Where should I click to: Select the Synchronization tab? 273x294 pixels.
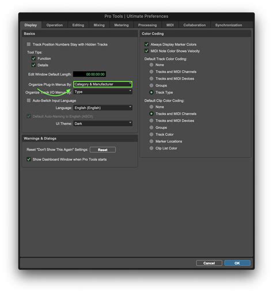click(x=229, y=25)
